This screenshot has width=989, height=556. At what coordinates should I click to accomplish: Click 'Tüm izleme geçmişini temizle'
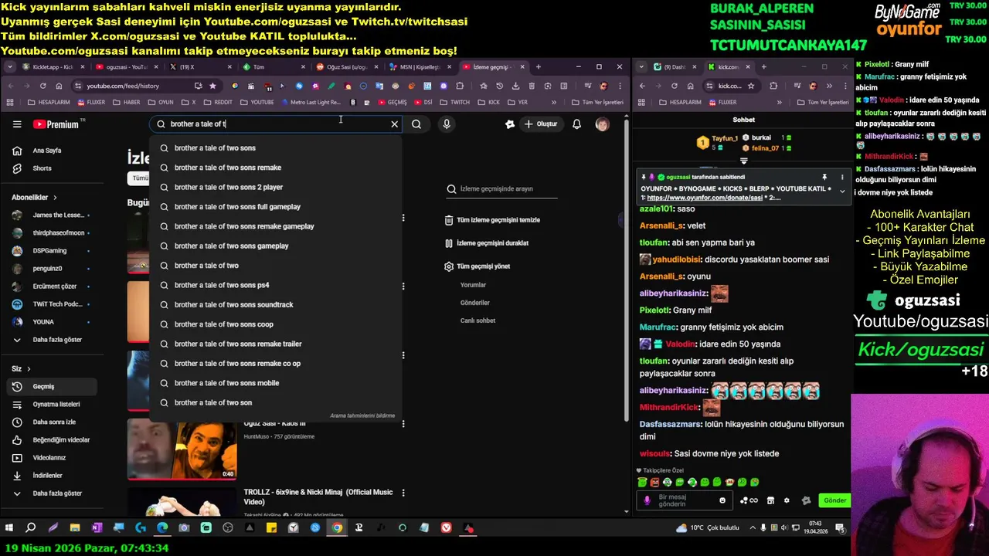click(x=492, y=220)
